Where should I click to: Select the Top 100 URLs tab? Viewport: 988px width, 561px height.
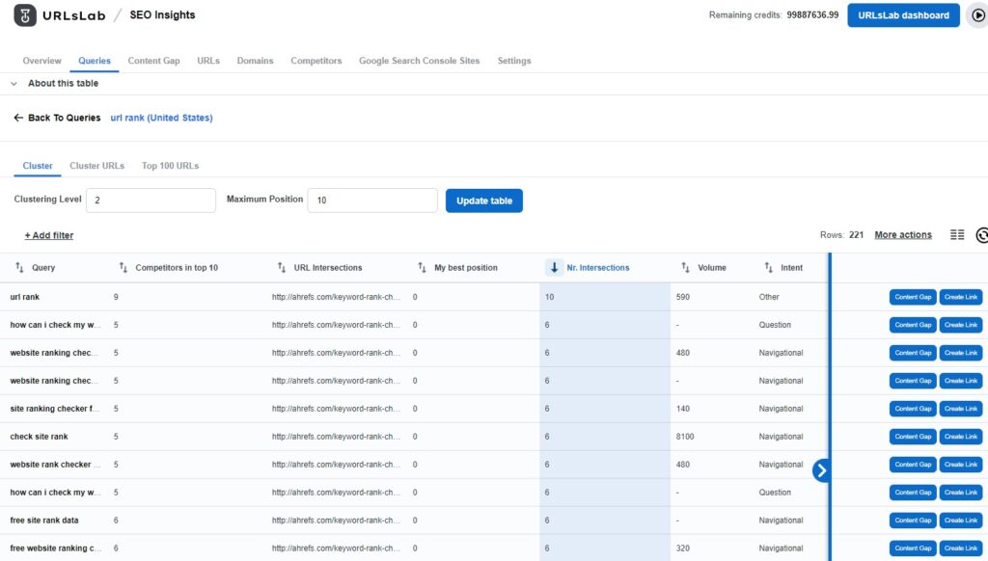pos(170,165)
